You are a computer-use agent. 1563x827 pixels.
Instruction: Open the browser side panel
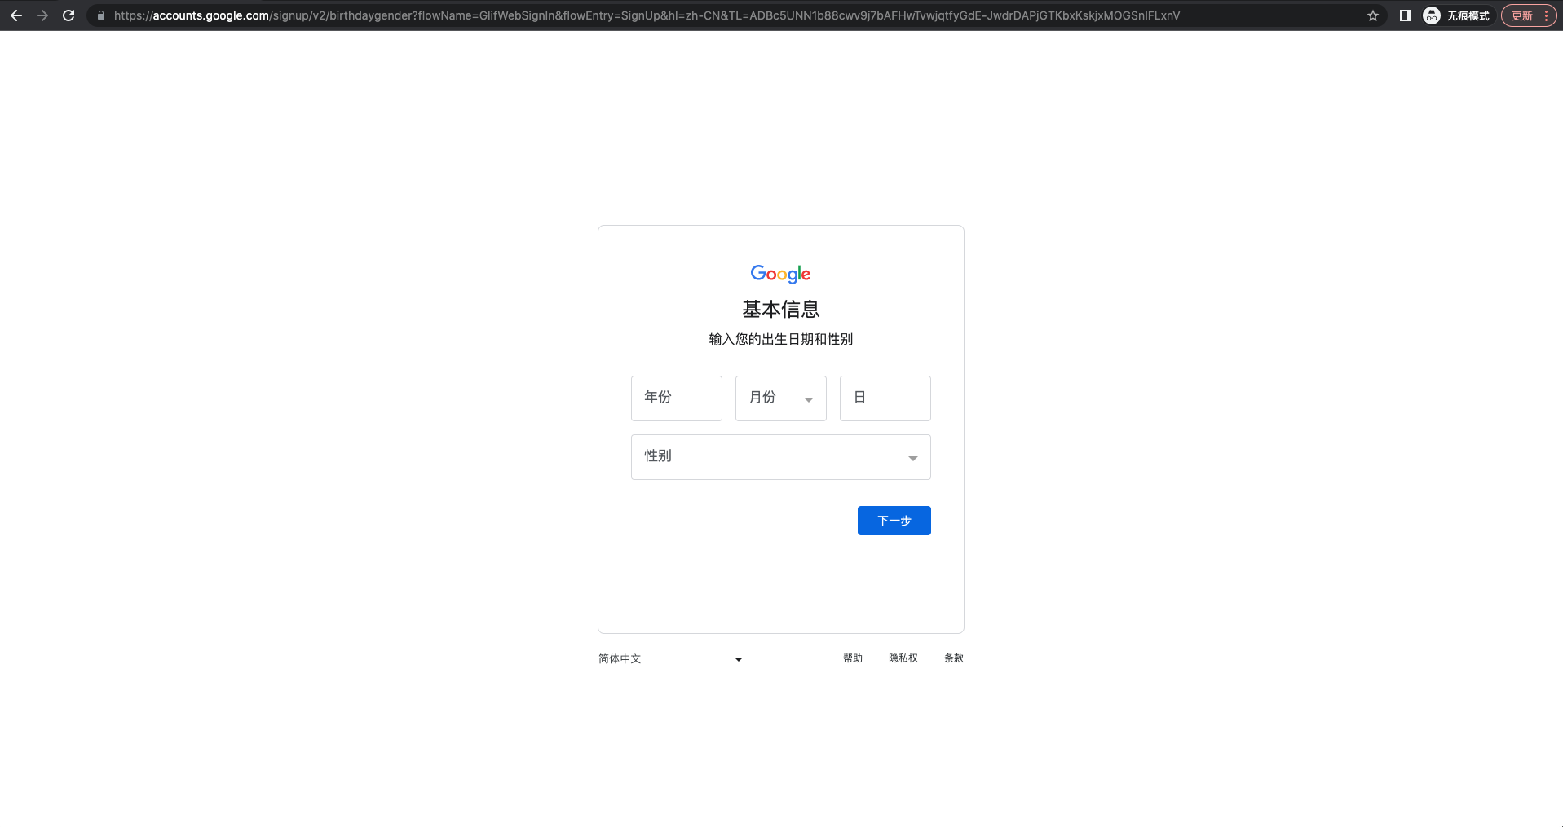coord(1406,15)
